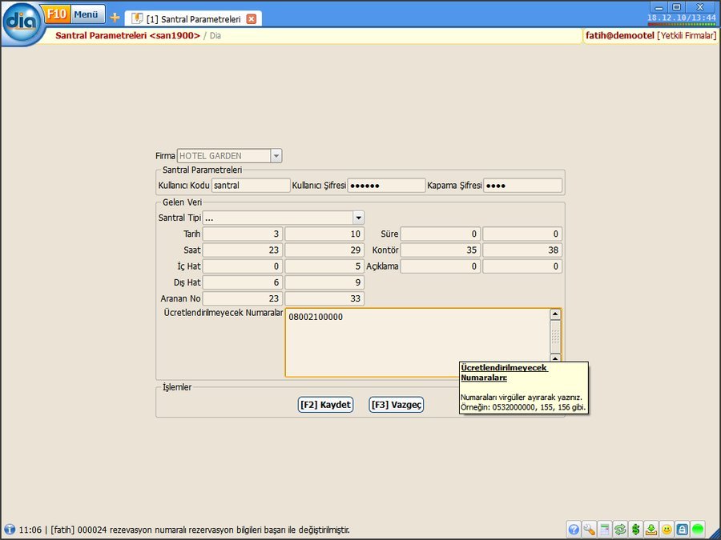Click Tarih first field with value 3

pyautogui.click(x=242, y=234)
